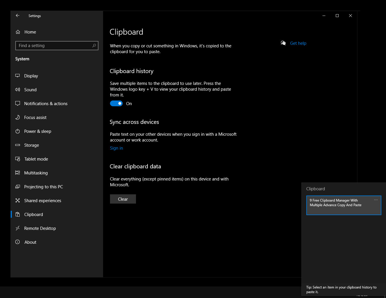
Task: Open the search magnifier in Find a setting
Action: coord(94,45)
